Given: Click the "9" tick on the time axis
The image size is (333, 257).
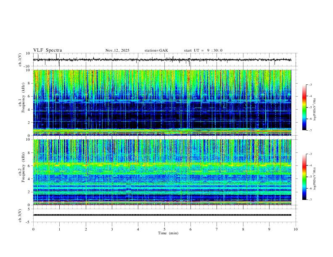Looking at the screenshot, I should [x=269, y=229].
